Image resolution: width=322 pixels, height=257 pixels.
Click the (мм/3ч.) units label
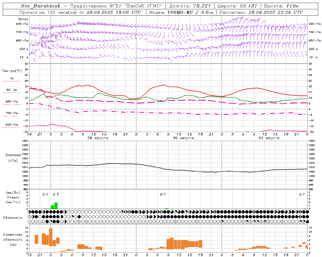click(13, 193)
